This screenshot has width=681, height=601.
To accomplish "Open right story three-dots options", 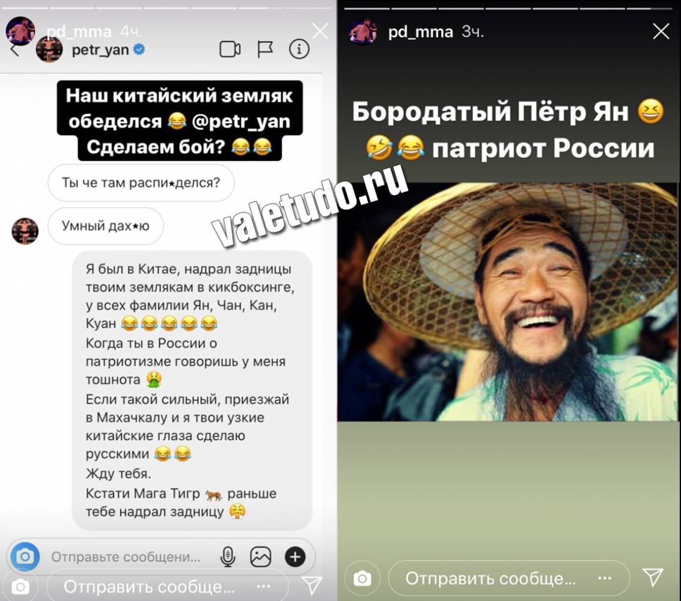I will pos(605,578).
